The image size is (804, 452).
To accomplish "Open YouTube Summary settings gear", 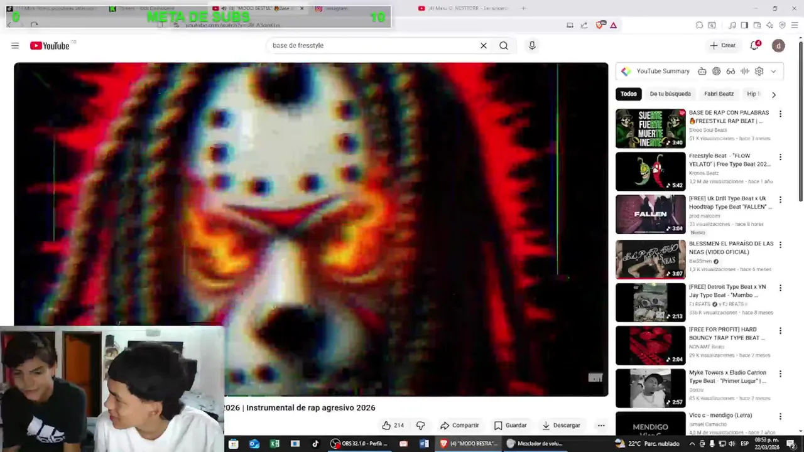I will (759, 71).
